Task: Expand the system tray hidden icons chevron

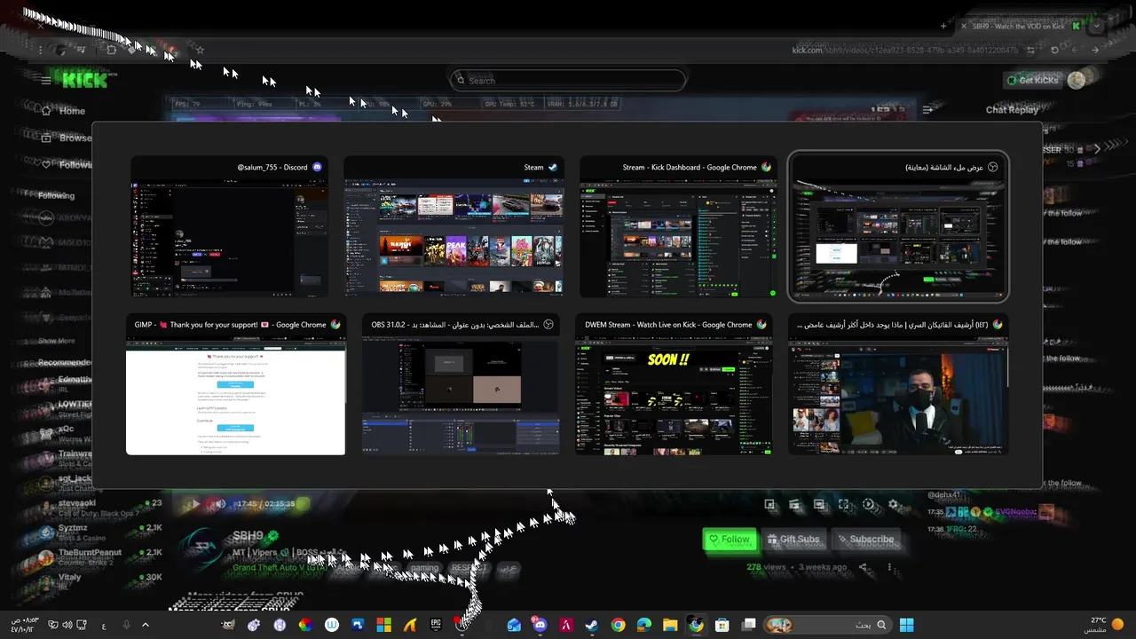Action: (146, 625)
